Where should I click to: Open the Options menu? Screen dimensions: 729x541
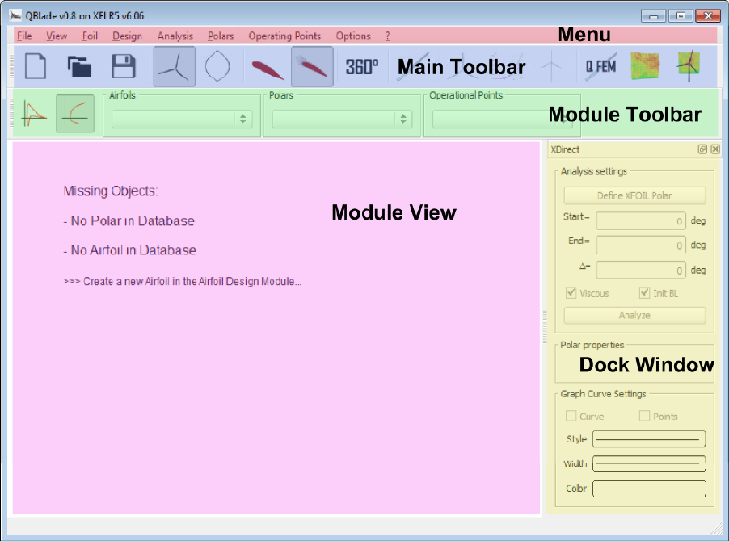click(353, 36)
